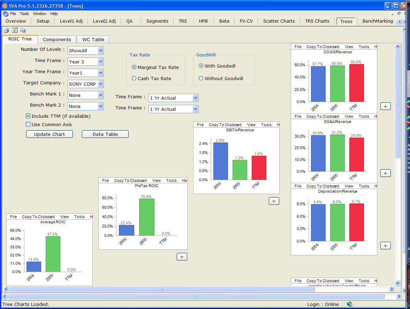Click the printer icon in the toolbar
Viewport: 410px width, 309px height.
coord(6,30)
